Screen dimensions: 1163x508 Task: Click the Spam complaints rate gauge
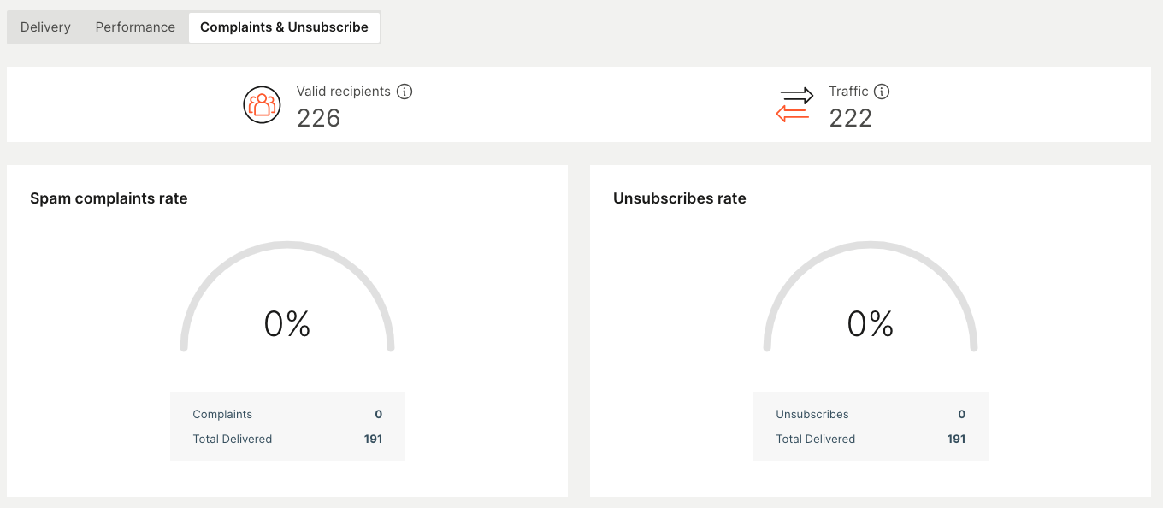click(287, 295)
